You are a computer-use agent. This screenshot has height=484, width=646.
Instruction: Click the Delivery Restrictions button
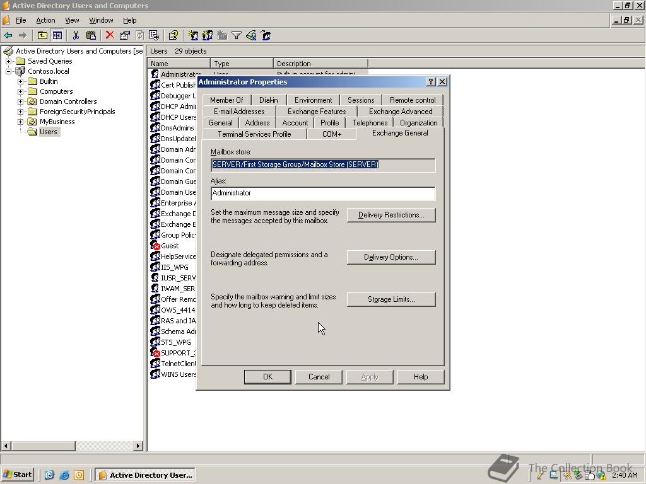(x=391, y=215)
